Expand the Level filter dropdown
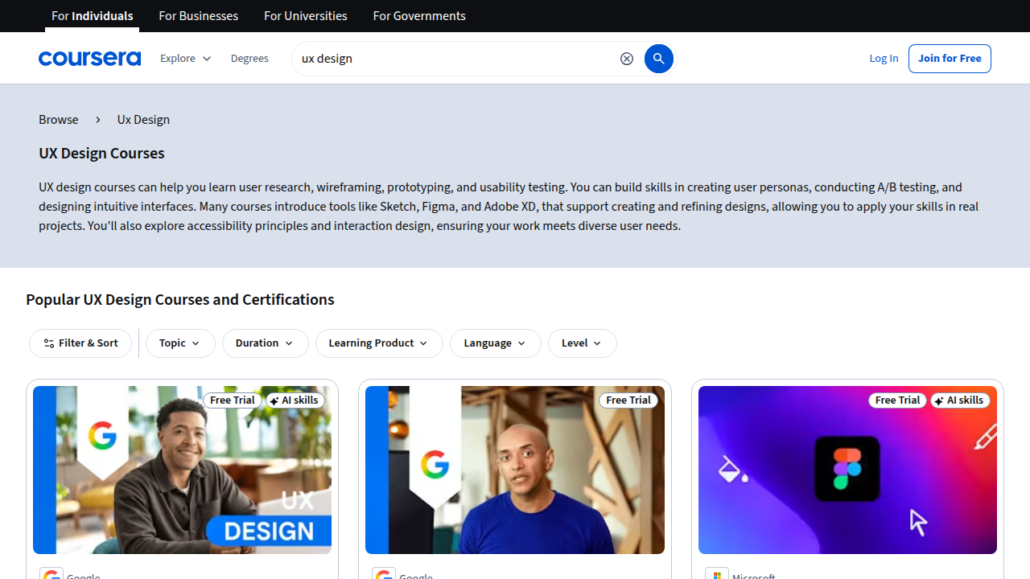Screen dimensions: 1030x579 [582, 343]
